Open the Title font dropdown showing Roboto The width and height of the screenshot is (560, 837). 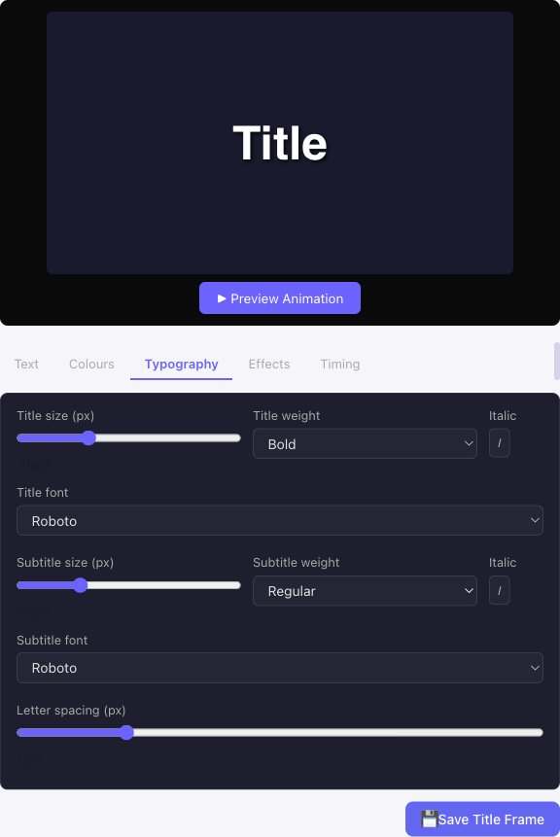280,520
